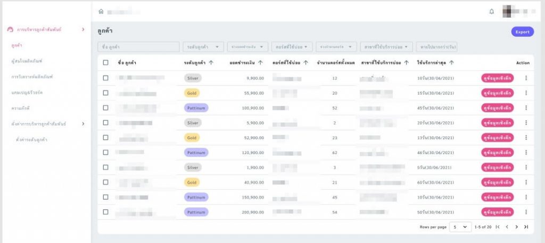Check the row with amount 5,900.00
The image size is (545, 243).
tap(106, 123)
